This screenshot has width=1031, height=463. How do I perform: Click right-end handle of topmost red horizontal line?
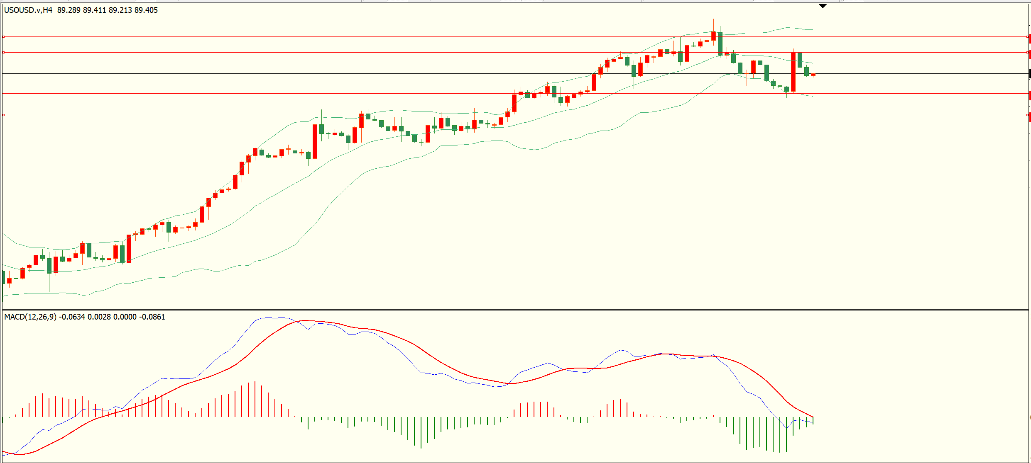click(1028, 37)
